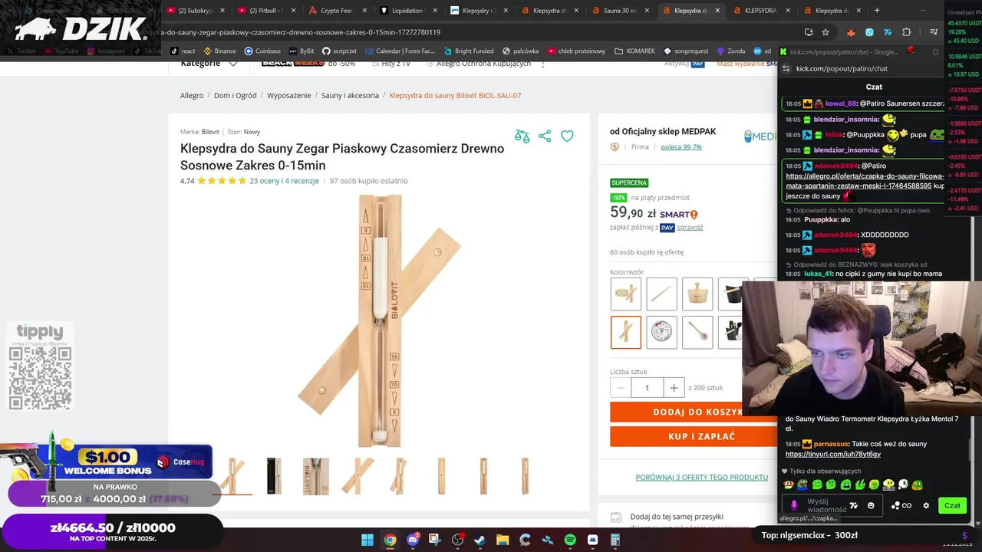This screenshot has height=552, width=982.
Task: Bookmark page with star icon in address bar
Action: (825, 32)
